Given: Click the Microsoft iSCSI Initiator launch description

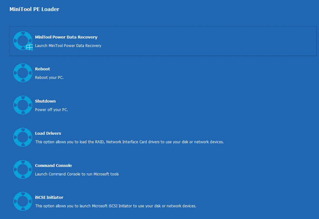Looking at the screenshot, I should pos(116,206).
